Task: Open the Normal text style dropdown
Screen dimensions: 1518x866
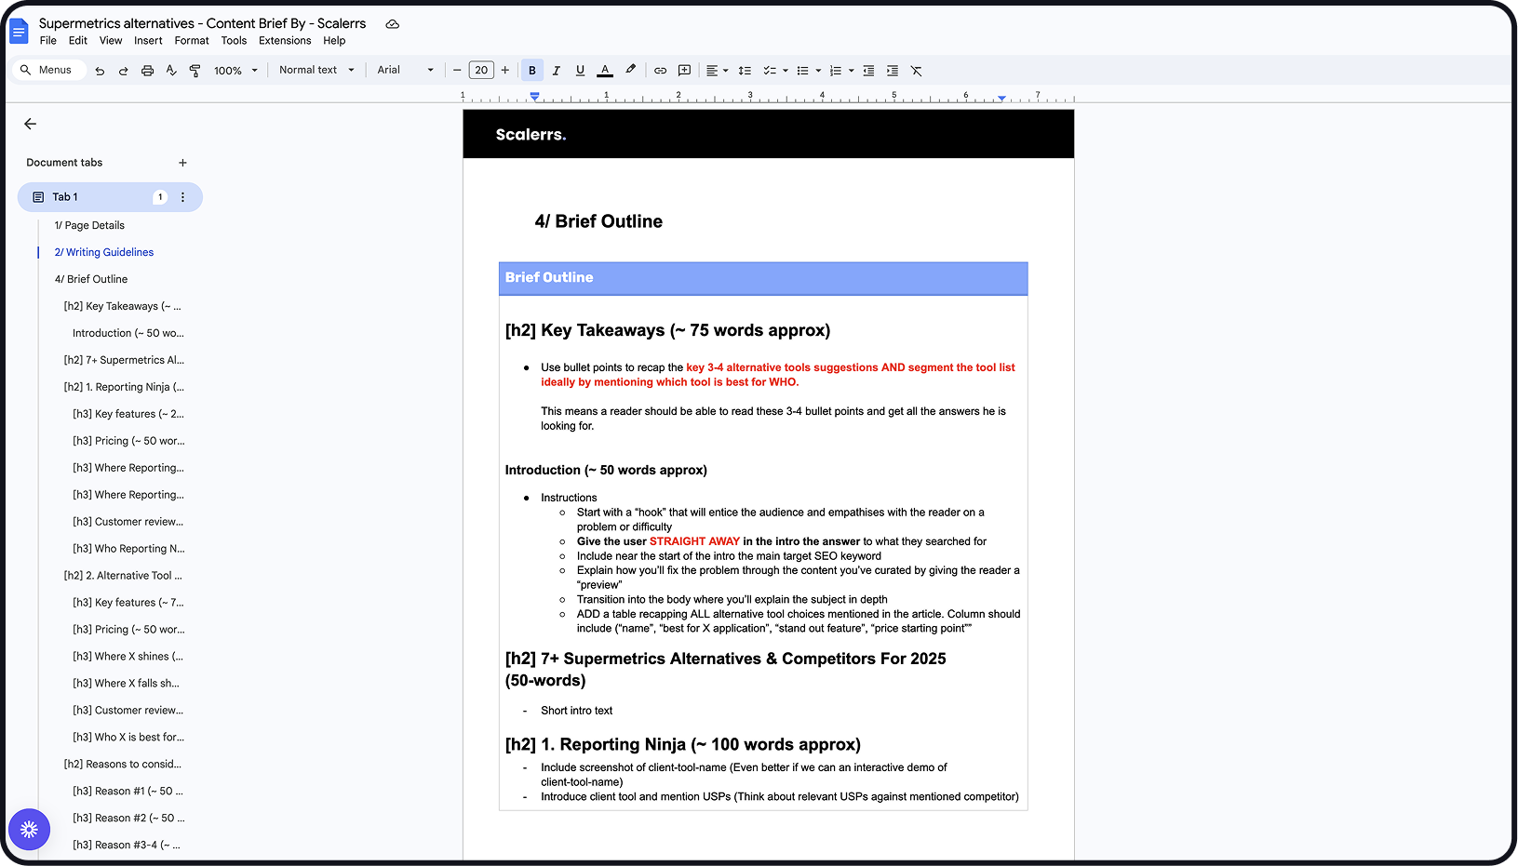Action: [x=317, y=71]
